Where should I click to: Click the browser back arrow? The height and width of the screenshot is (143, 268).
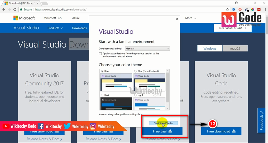coord(4,9)
